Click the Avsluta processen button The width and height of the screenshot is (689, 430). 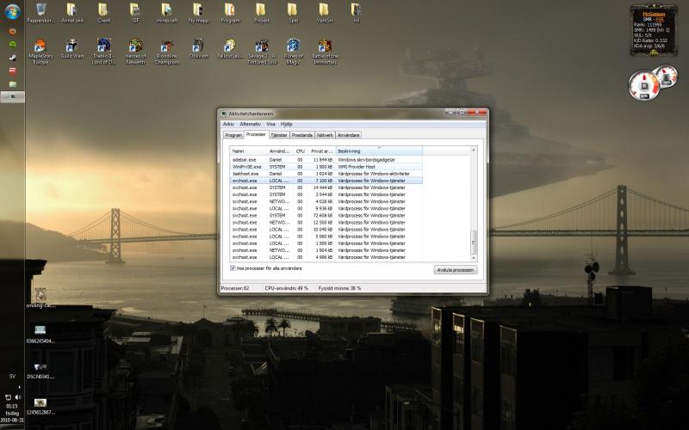pyautogui.click(x=454, y=269)
